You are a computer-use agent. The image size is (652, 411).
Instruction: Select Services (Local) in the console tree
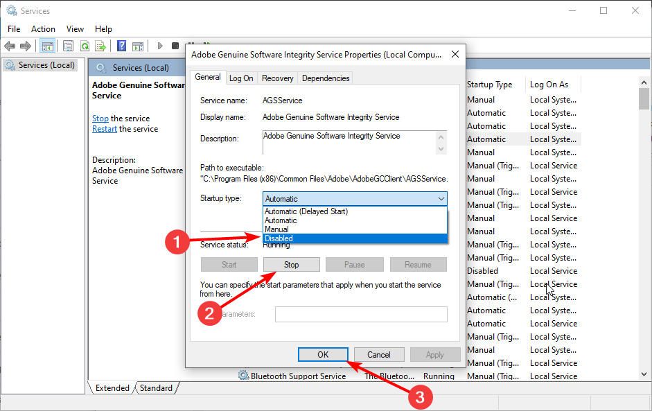[40, 65]
